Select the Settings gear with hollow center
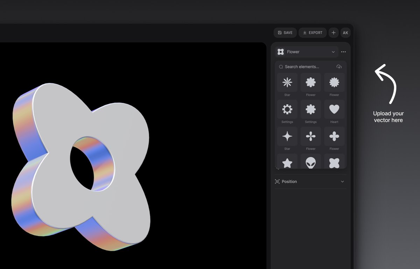The height and width of the screenshot is (269, 420). click(x=287, y=109)
